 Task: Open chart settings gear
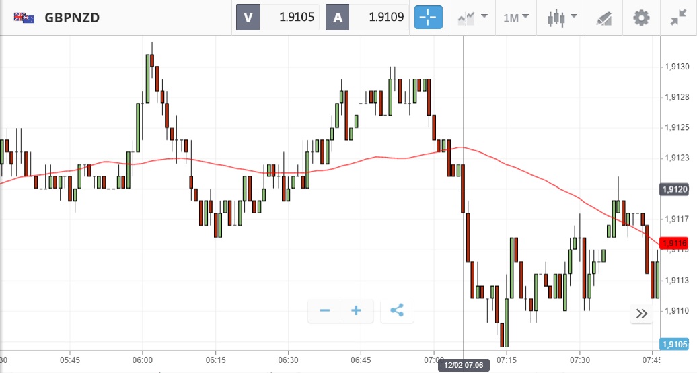[641, 18]
